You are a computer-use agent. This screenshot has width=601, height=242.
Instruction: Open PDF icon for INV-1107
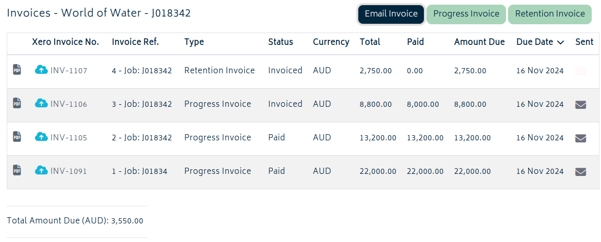[x=17, y=70]
